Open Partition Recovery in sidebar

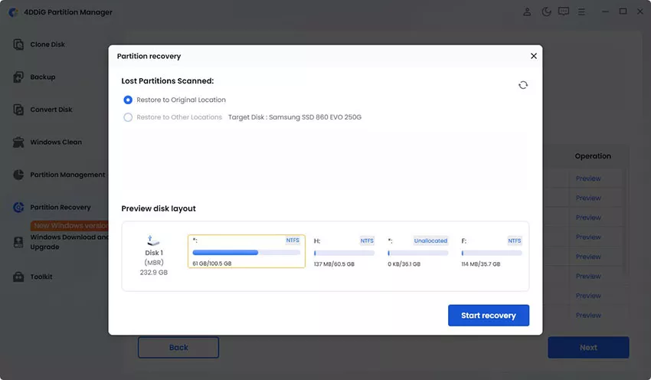tap(61, 207)
